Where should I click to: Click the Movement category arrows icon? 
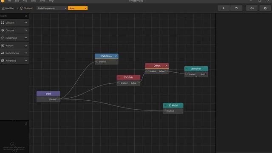point(3,38)
